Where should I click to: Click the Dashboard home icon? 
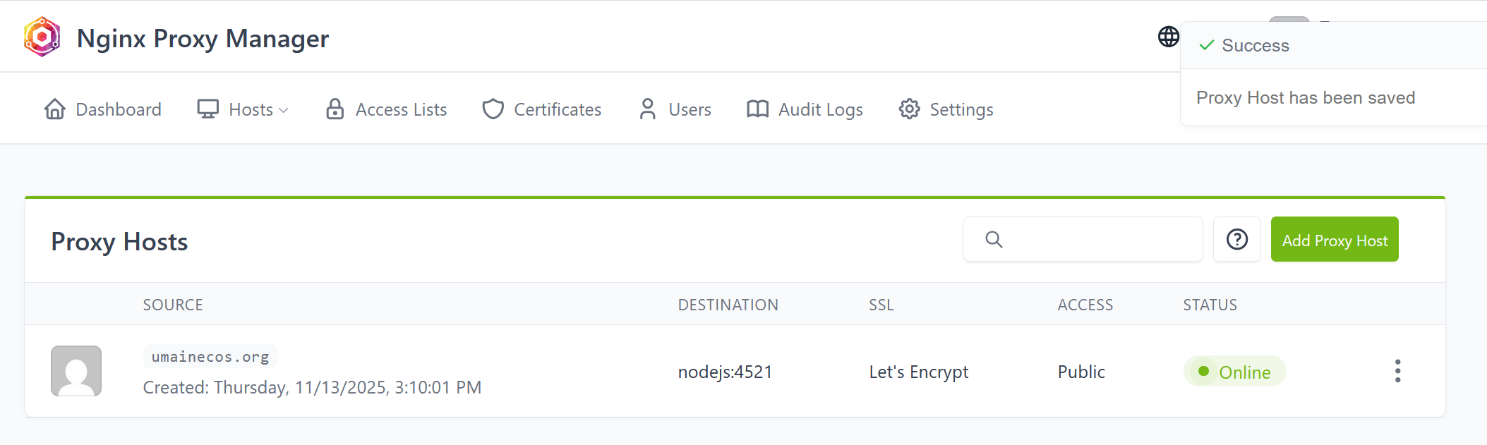point(54,109)
